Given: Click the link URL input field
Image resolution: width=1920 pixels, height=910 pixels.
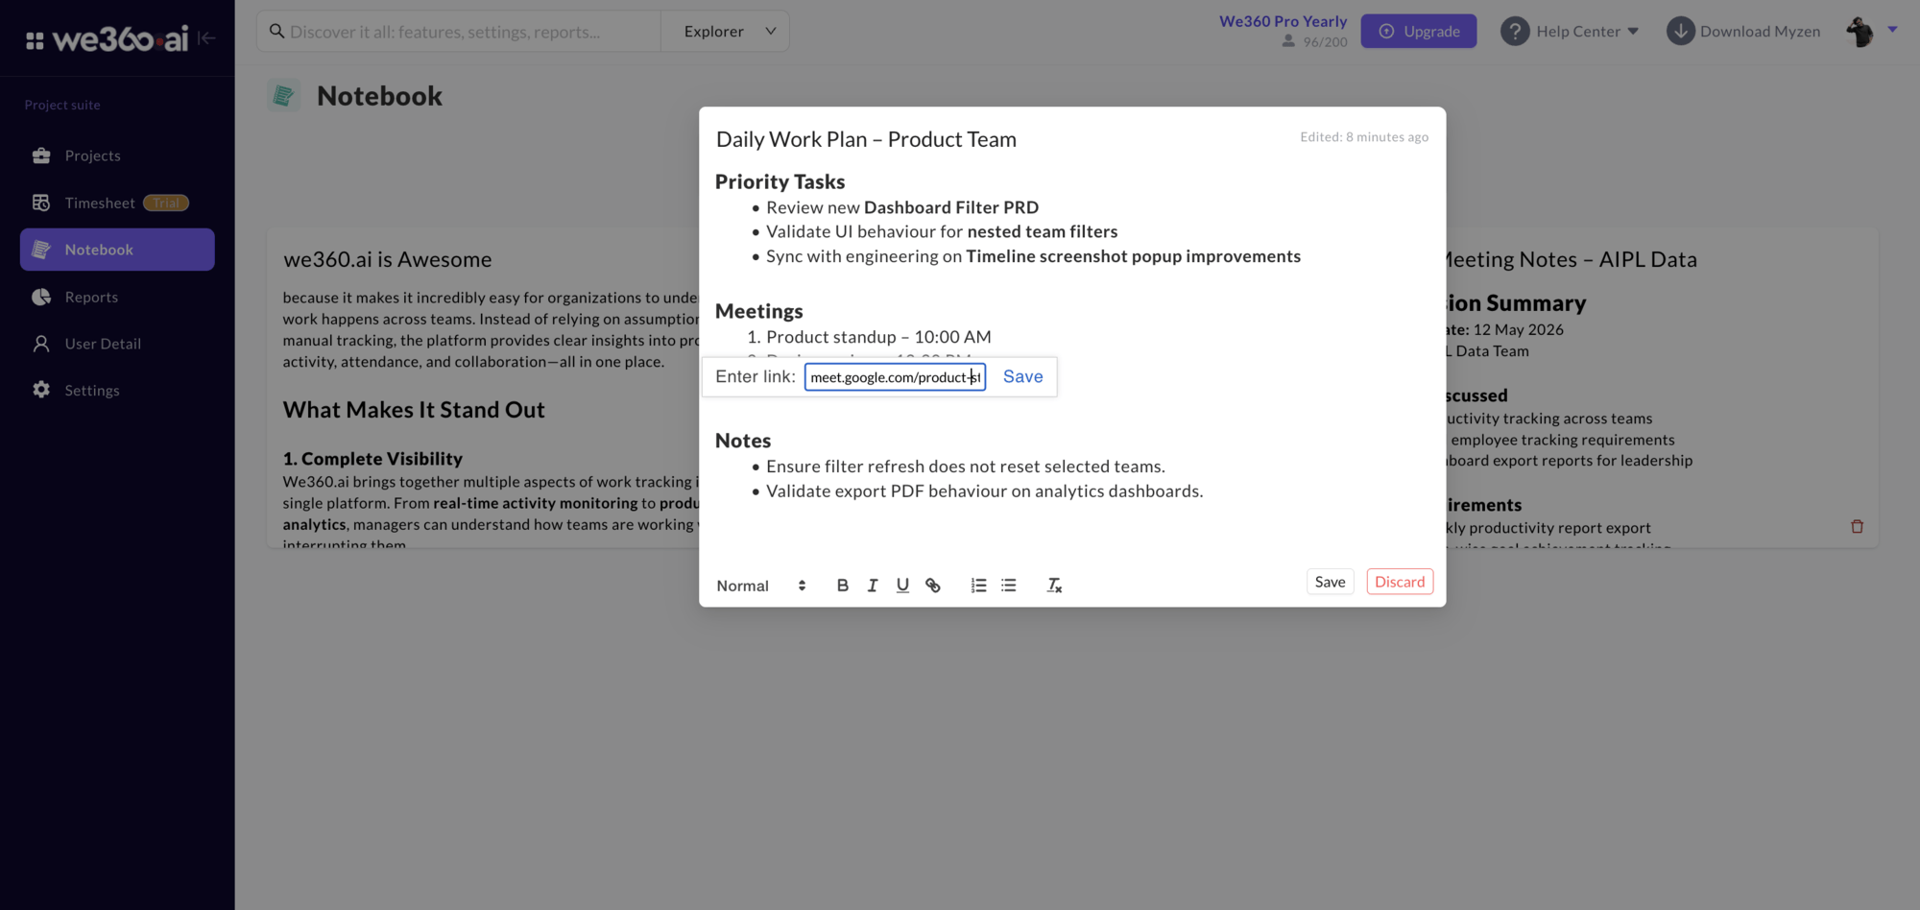Looking at the screenshot, I should pos(895,376).
